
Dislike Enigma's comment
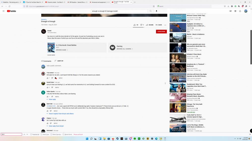51,123
